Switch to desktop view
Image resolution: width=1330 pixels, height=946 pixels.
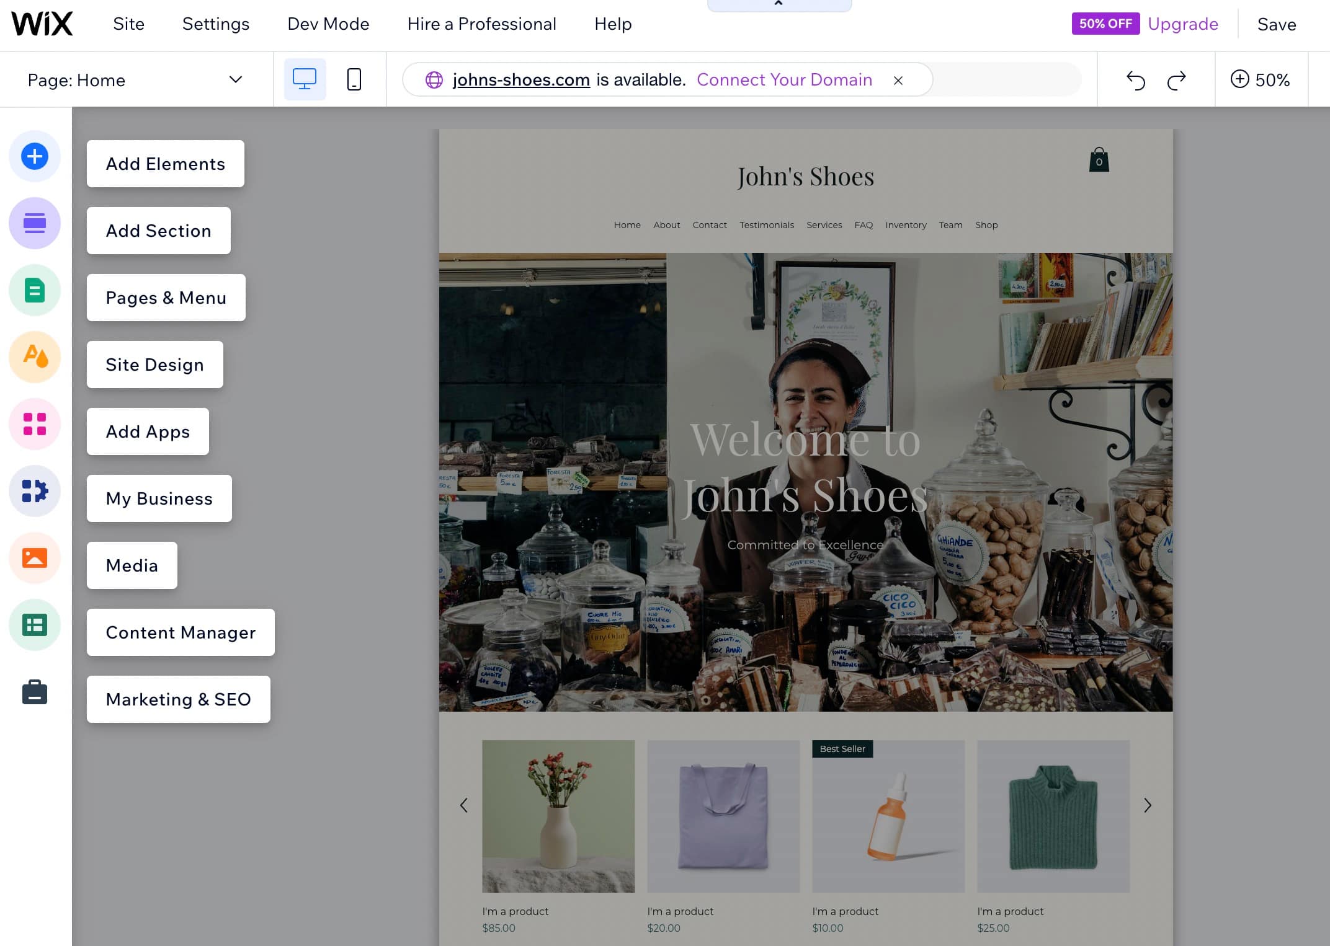point(305,79)
